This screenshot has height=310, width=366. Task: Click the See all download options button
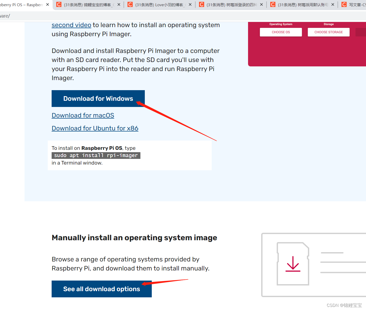click(102, 289)
